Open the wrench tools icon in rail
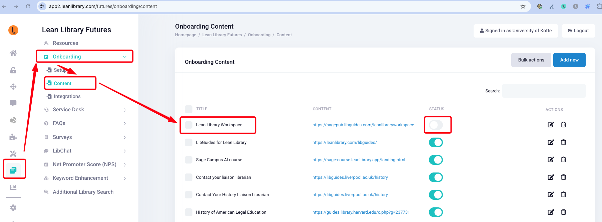The height and width of the screenshot is (222, 602). coord(13,154)
